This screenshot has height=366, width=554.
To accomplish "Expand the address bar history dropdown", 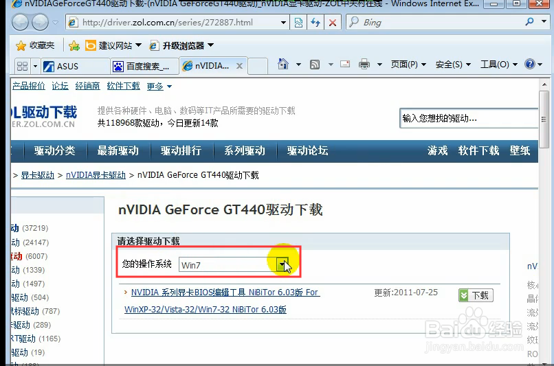I will pyautogui.click(x=283, y=23).
